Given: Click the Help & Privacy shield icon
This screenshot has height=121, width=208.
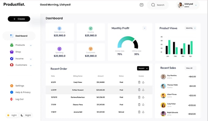Looking at the screenshot, I should 12,92.
